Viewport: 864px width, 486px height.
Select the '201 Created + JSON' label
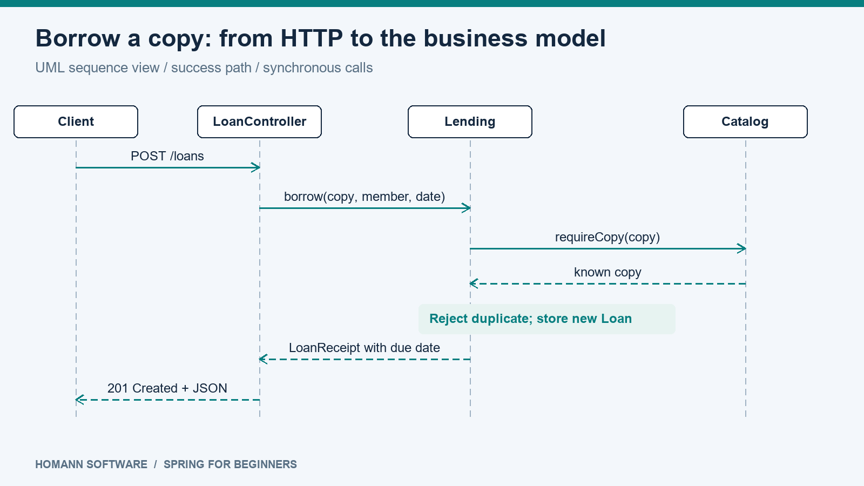(167, 388)
